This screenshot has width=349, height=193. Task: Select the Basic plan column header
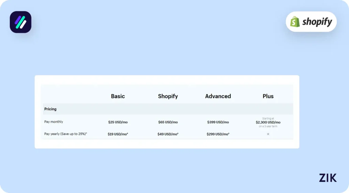click(118, 96)
